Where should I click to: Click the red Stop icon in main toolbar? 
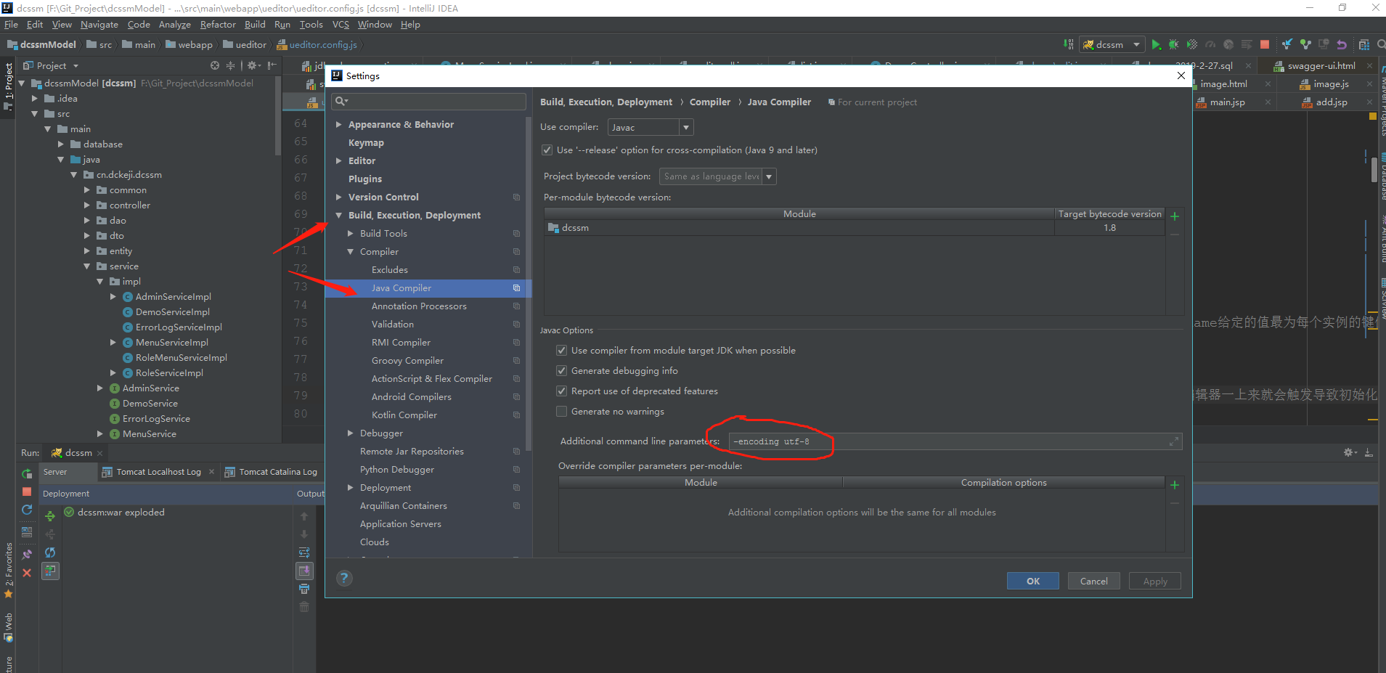[x=1265, y=44]
